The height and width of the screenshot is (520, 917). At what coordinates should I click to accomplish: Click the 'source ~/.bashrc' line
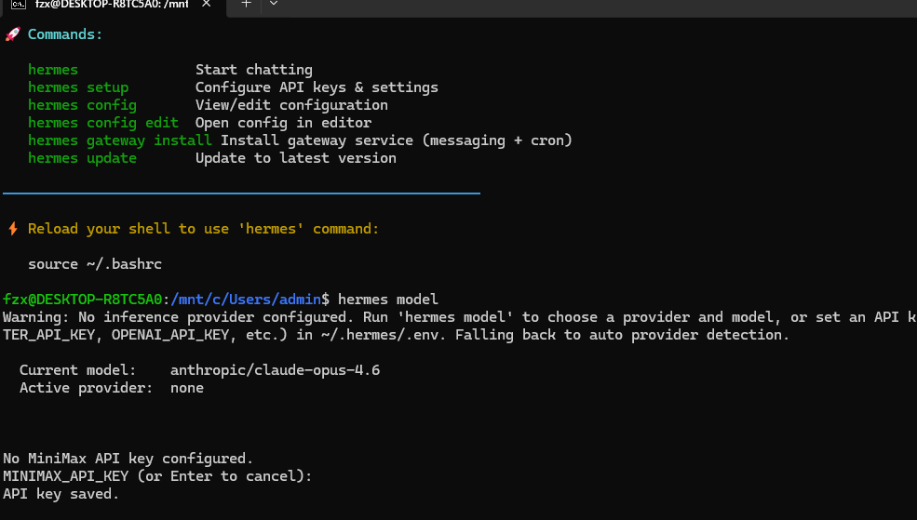pos(95,264)
